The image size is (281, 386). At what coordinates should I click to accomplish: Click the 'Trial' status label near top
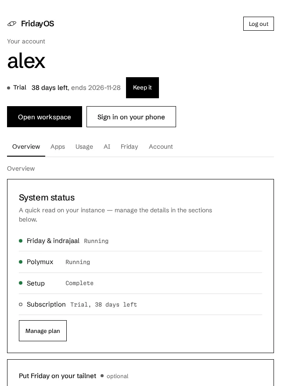click(20, 88)
